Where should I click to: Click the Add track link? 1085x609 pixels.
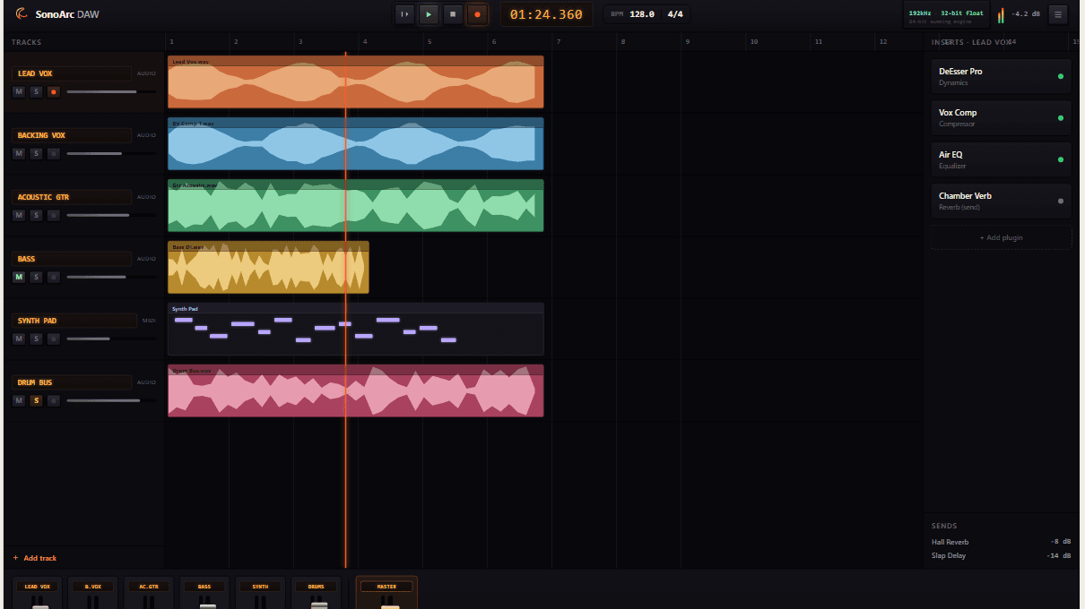click(35, 558)
